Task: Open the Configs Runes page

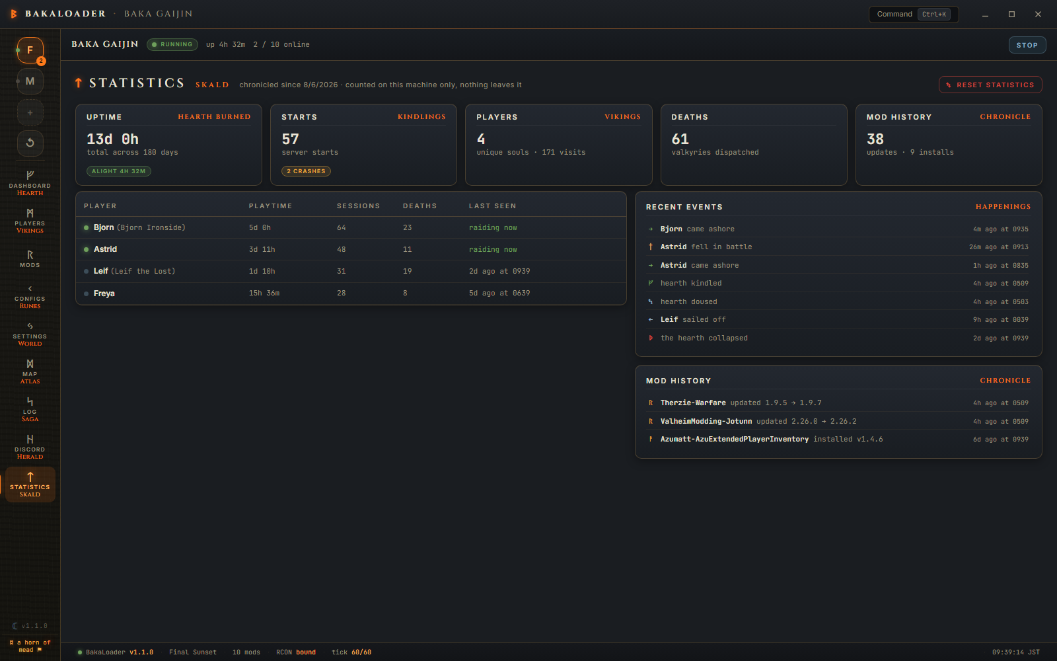Action: [x=30, y=296]
